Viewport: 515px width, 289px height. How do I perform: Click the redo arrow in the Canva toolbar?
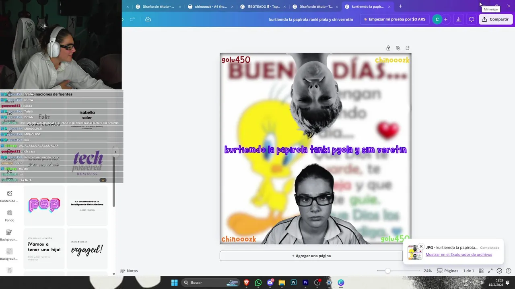(132, 19)
